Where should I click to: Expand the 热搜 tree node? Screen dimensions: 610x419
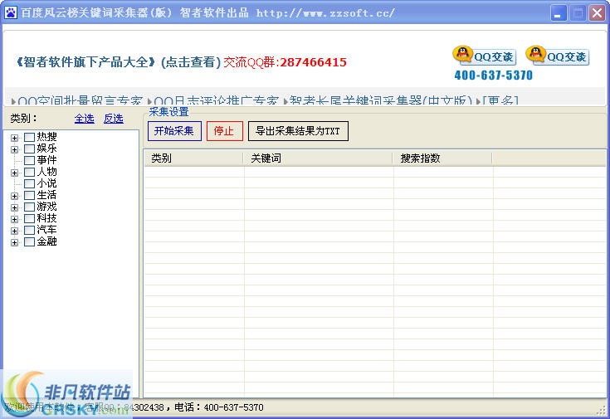[14, 138]
